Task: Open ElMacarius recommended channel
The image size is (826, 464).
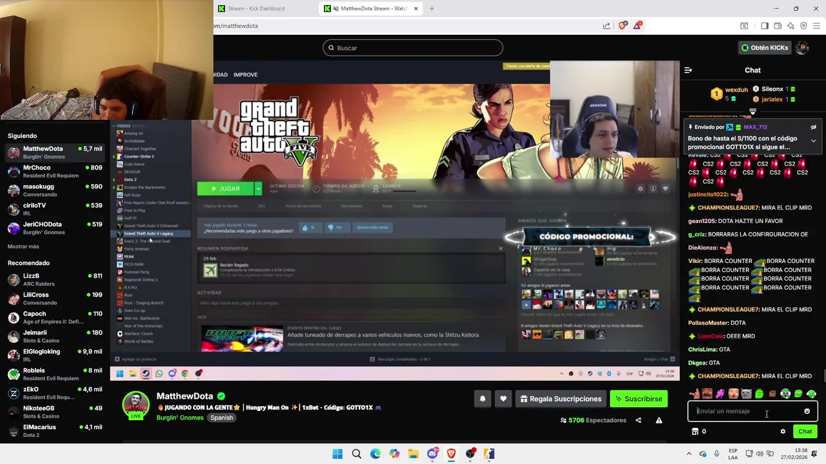Action: pyautogui.click(x=54, y=430)
